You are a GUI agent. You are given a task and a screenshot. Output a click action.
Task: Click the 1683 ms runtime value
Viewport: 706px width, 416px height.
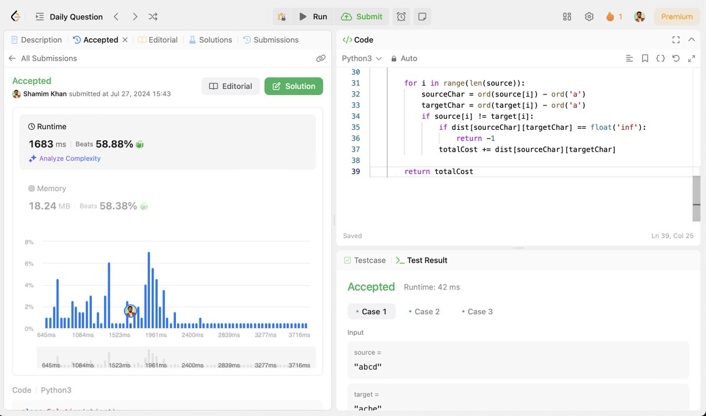(x=48, y=144)
